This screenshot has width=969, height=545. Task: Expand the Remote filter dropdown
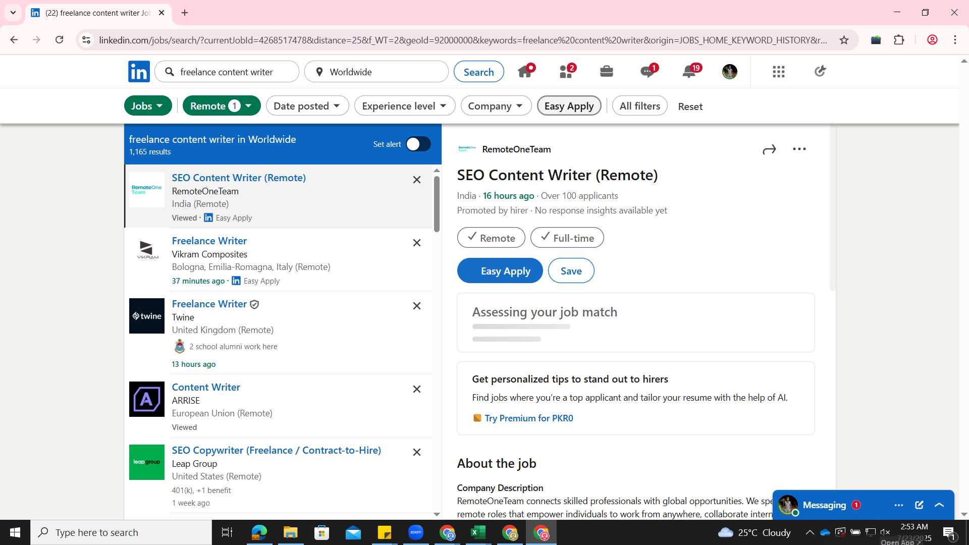pos(222,106)
